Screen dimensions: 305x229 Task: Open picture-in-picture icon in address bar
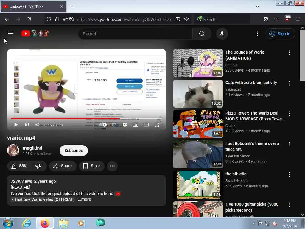[178, 19]
